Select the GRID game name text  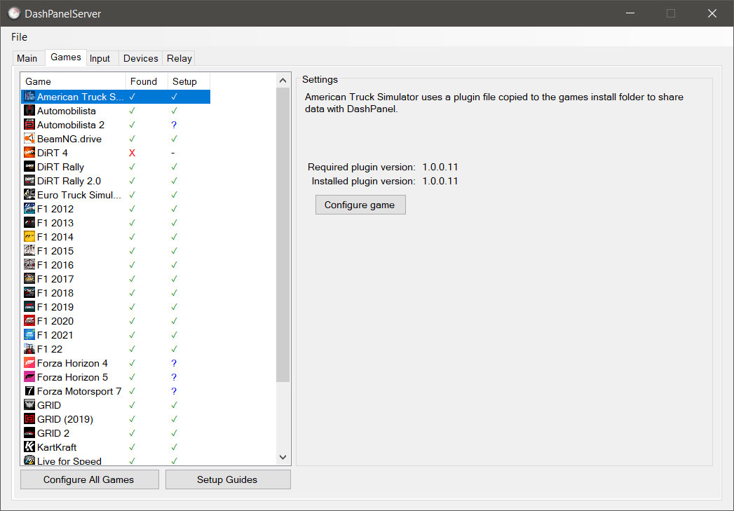[48, 405]
